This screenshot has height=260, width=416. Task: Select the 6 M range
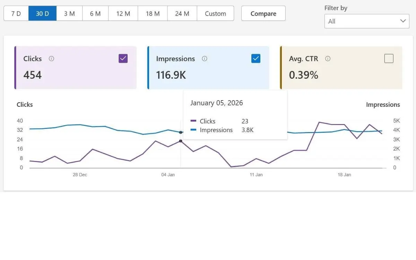(95, 14)
